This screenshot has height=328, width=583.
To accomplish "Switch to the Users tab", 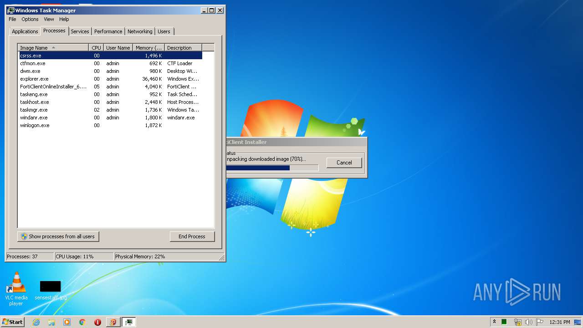I will pos(164,31).
